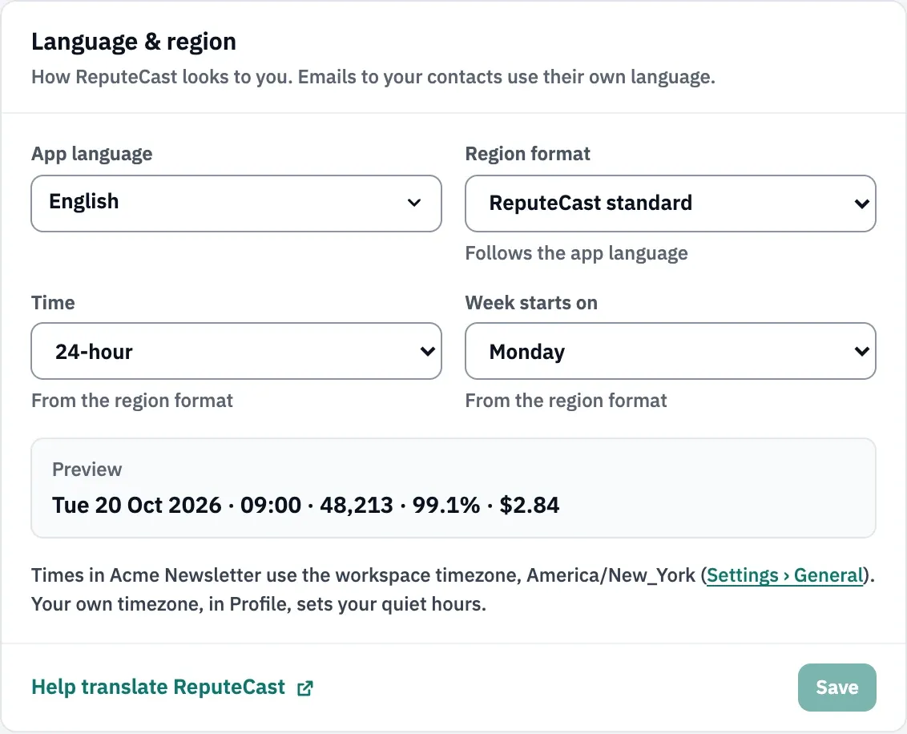Open the Help translate ReputeCast link
Viewport: 907px width, 734px height.
172,688
